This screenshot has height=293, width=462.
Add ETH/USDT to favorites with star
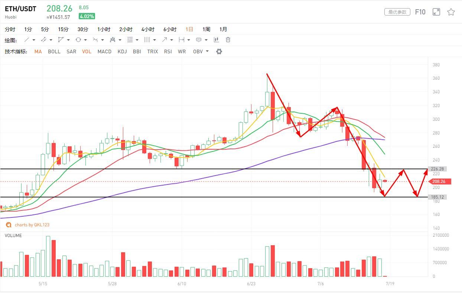(451, 12)
